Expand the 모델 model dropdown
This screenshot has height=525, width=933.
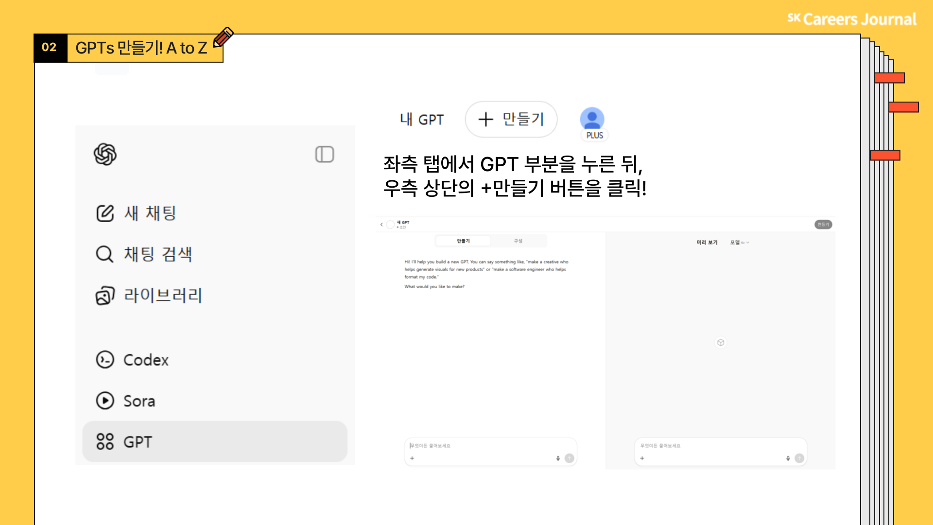740,243
